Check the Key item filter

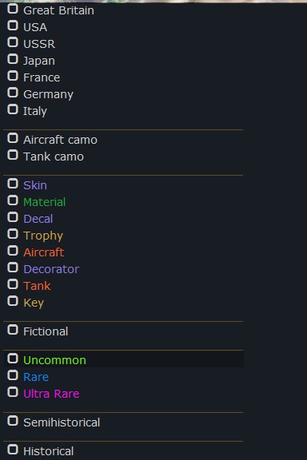click(13, 300)
